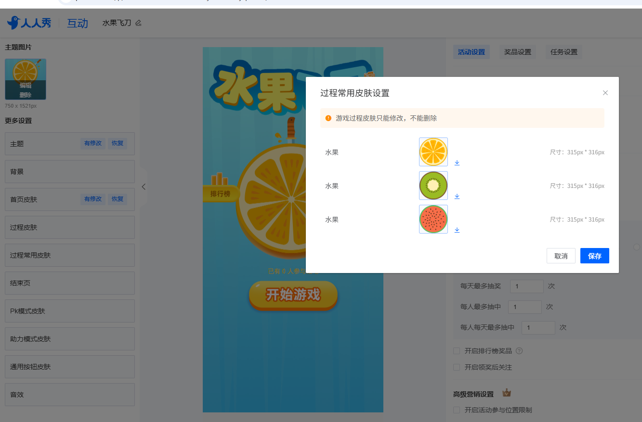Save the skin settings with the 保存 button
This screenshot has width=642, height=422.
[x=594, y=256]
